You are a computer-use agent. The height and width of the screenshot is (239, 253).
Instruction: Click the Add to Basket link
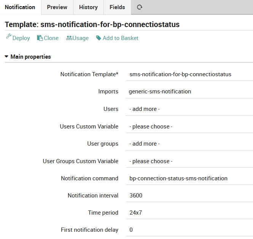[x=121, y=38]
